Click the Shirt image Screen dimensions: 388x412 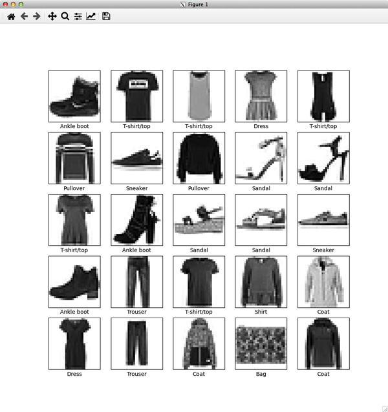coord(261,282)
